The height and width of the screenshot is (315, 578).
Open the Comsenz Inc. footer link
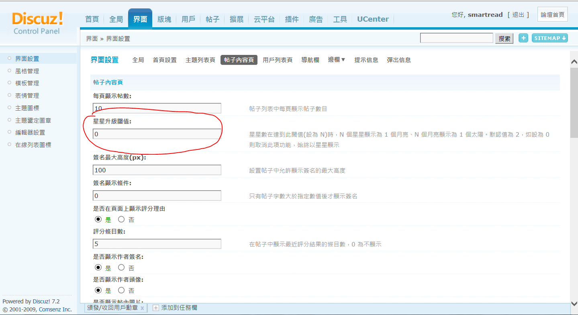point(55,309)
